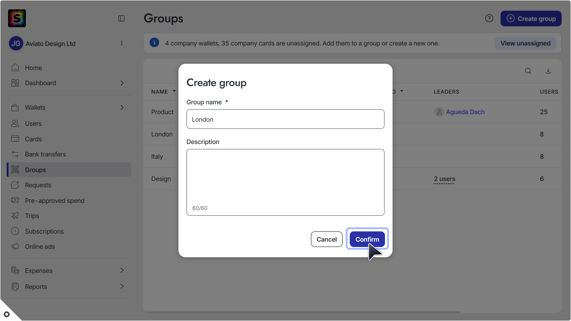Open the Subscriptions page
This screenshot has width=571, height=321.
(x=69, y=231)
